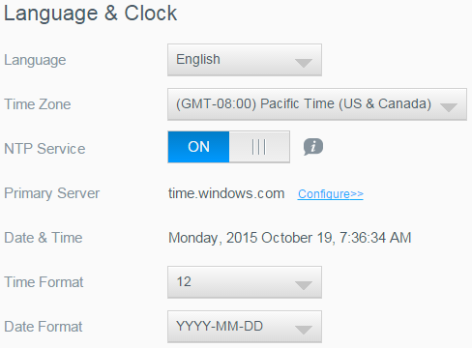Open the Time Format dropdown showing 12

[245, 282]
